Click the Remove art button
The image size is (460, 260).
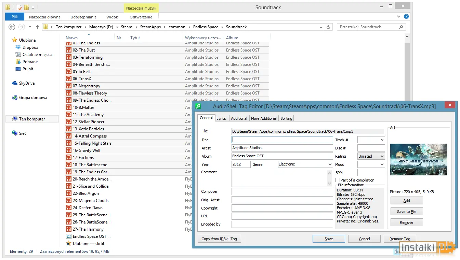click(x=407, y=222)
